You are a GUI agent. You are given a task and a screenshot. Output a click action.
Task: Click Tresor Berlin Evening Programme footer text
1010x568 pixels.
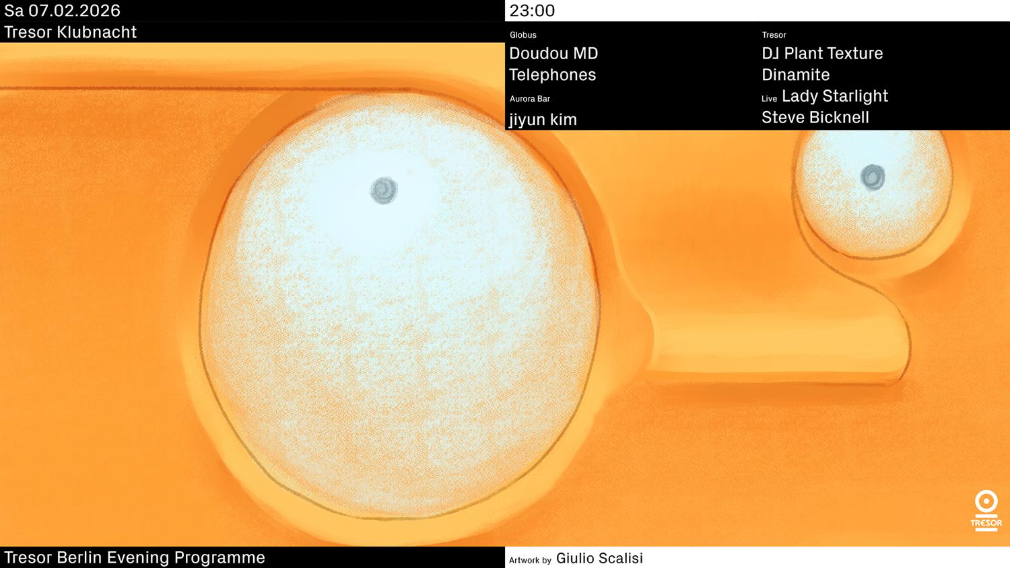135,558
